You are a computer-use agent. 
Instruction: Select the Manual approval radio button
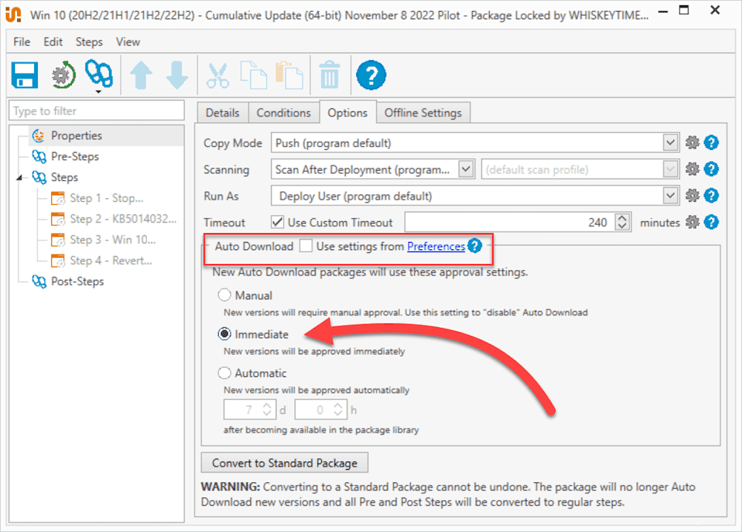click(224, 295)
